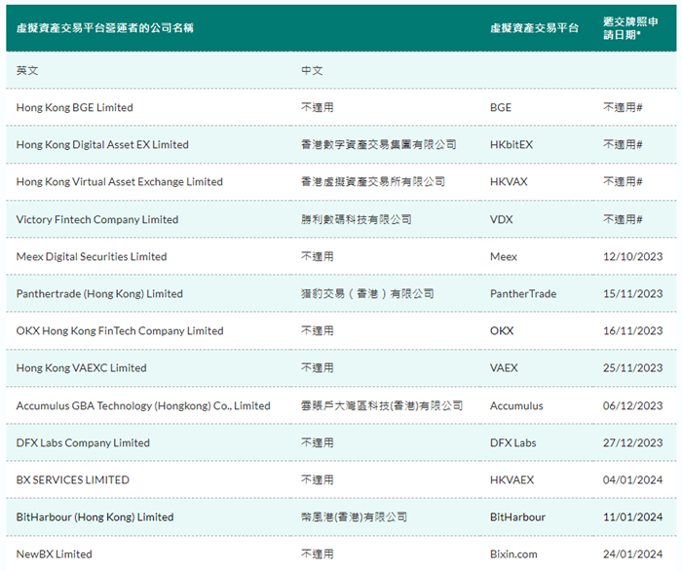Click Chinese name '香港數字資產交易集團有限公司'
Viewport: 682px width, 571px height.
(378, 144)
